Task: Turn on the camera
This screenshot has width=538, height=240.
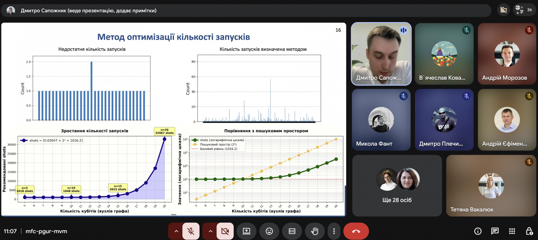Action: (225, 231)
